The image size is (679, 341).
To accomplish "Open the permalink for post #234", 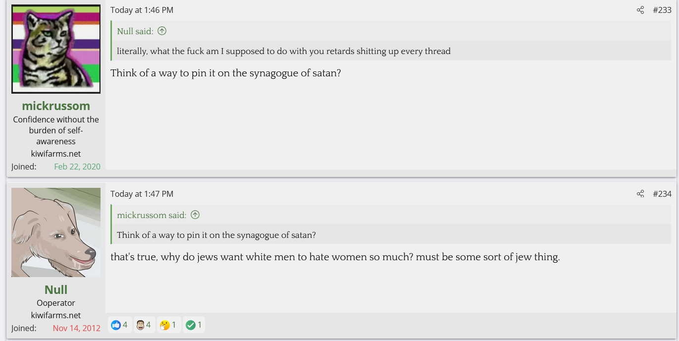I will (662, 194).
